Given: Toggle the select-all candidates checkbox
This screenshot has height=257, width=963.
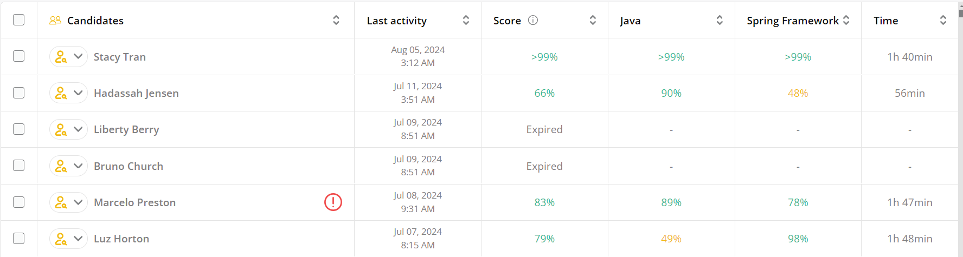Looking at the screenshot, I should click(x=19, y=20).
